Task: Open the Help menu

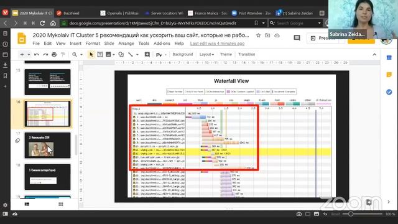Action: 179,44
